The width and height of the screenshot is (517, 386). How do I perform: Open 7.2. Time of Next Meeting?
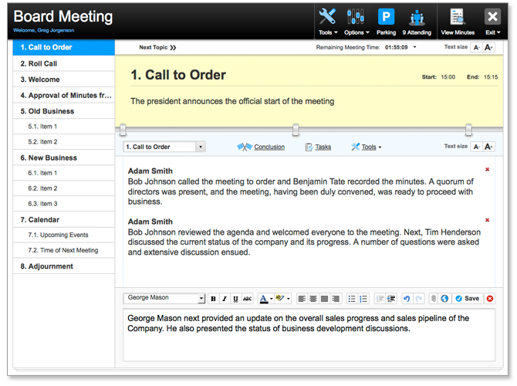(x=63, y=250)
